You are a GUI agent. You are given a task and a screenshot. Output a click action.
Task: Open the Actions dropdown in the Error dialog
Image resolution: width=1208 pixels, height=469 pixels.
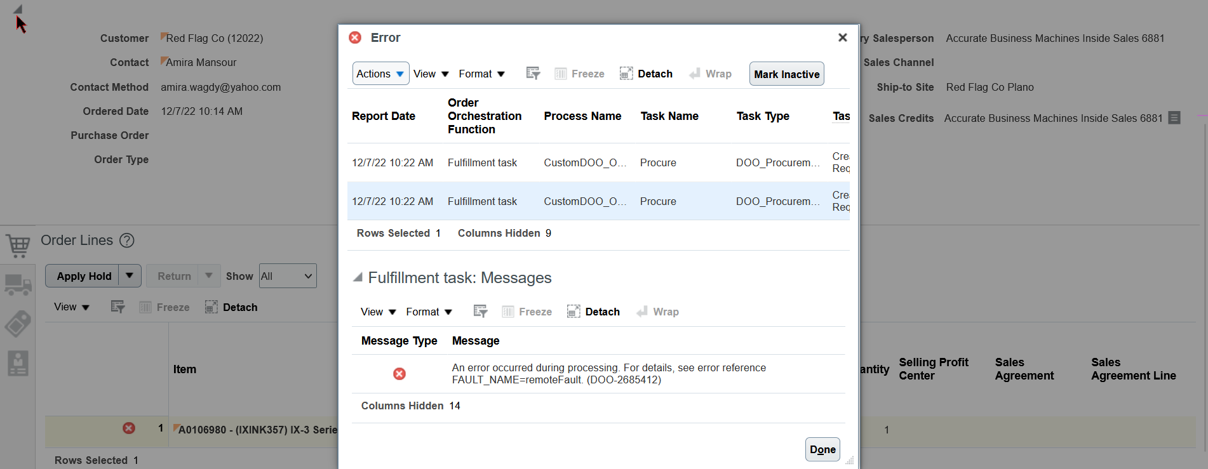point(381,74)
